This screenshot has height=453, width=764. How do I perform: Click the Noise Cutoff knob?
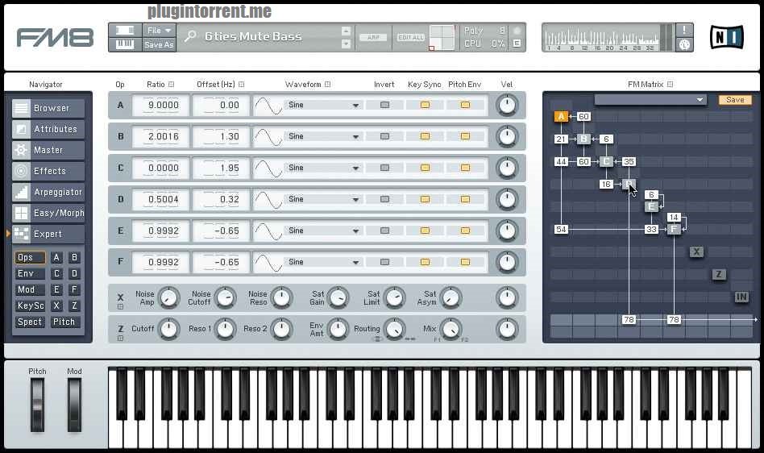[225, 297]
